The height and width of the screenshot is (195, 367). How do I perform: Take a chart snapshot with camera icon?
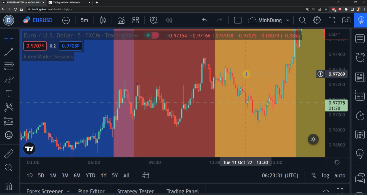point(346,20)
